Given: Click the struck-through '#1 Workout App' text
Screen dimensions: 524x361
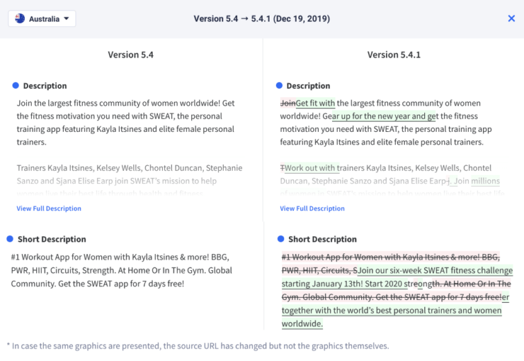Looking at the screenshot, I should 312,257.
